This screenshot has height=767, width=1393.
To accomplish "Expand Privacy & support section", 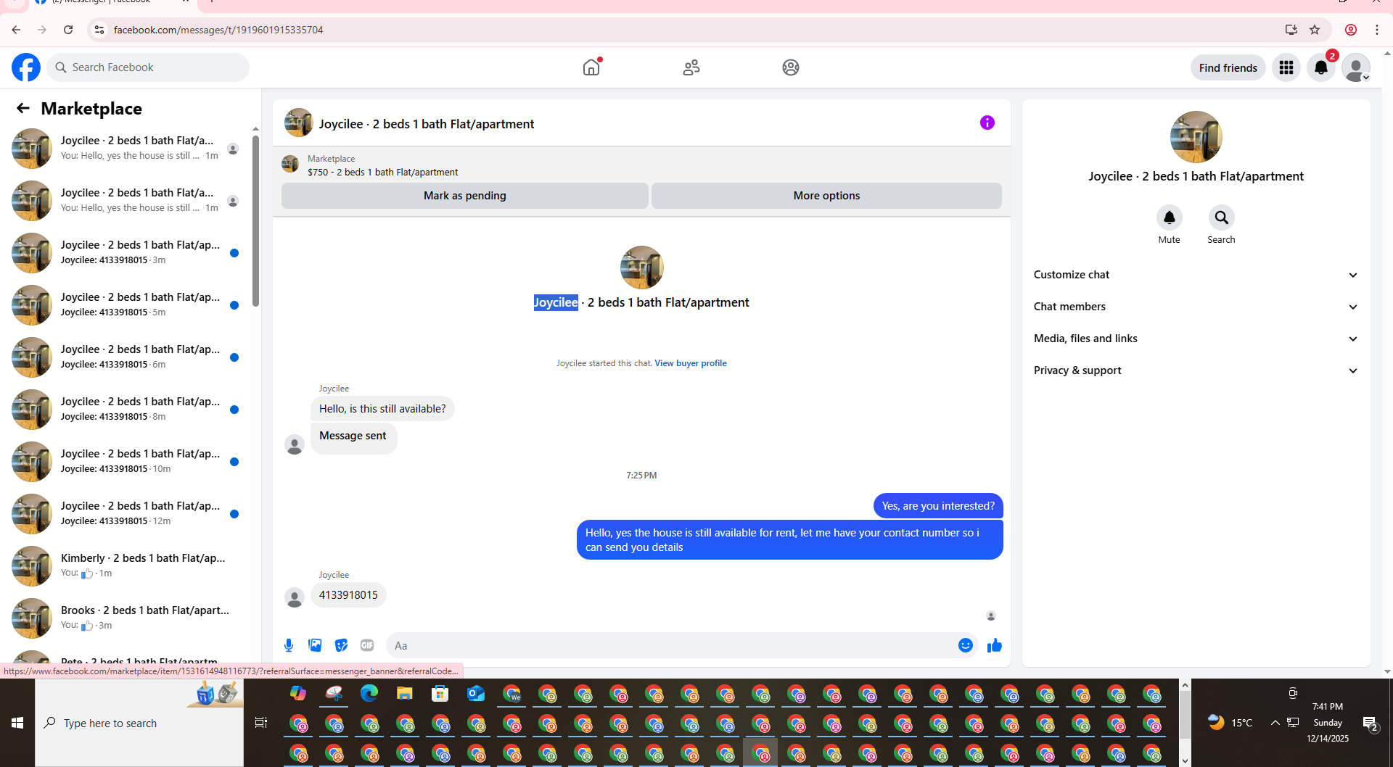I will 1196,370.
